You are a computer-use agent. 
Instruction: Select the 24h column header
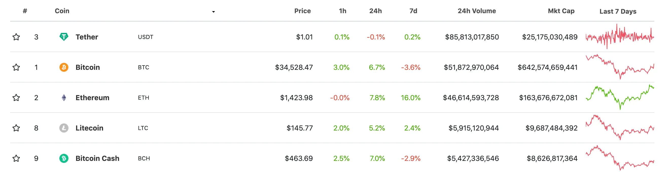376,11
